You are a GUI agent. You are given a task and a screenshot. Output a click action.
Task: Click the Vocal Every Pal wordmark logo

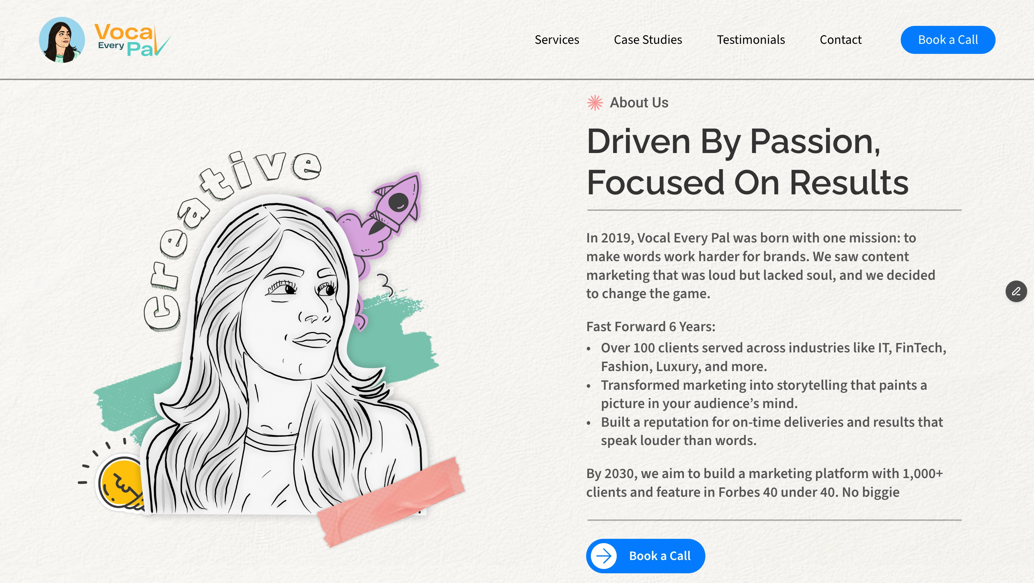[132, 40]
